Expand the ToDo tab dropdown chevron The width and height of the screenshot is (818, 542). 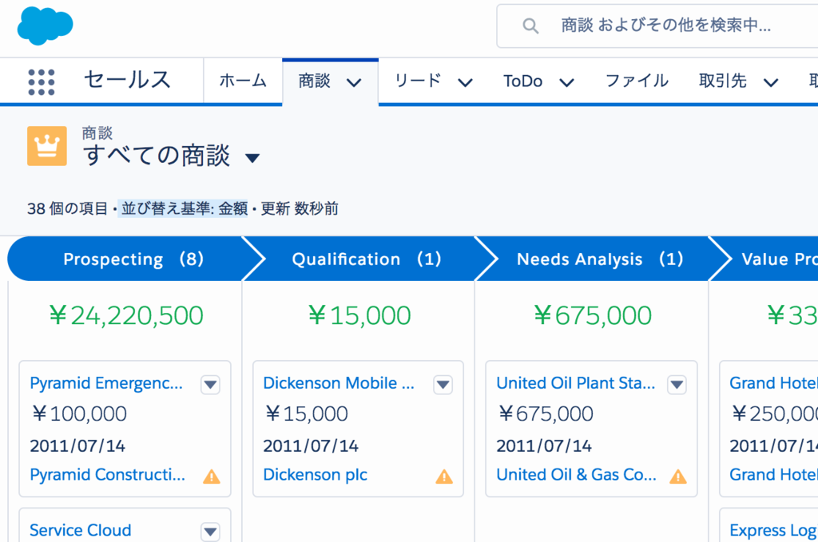pos(566,82)
